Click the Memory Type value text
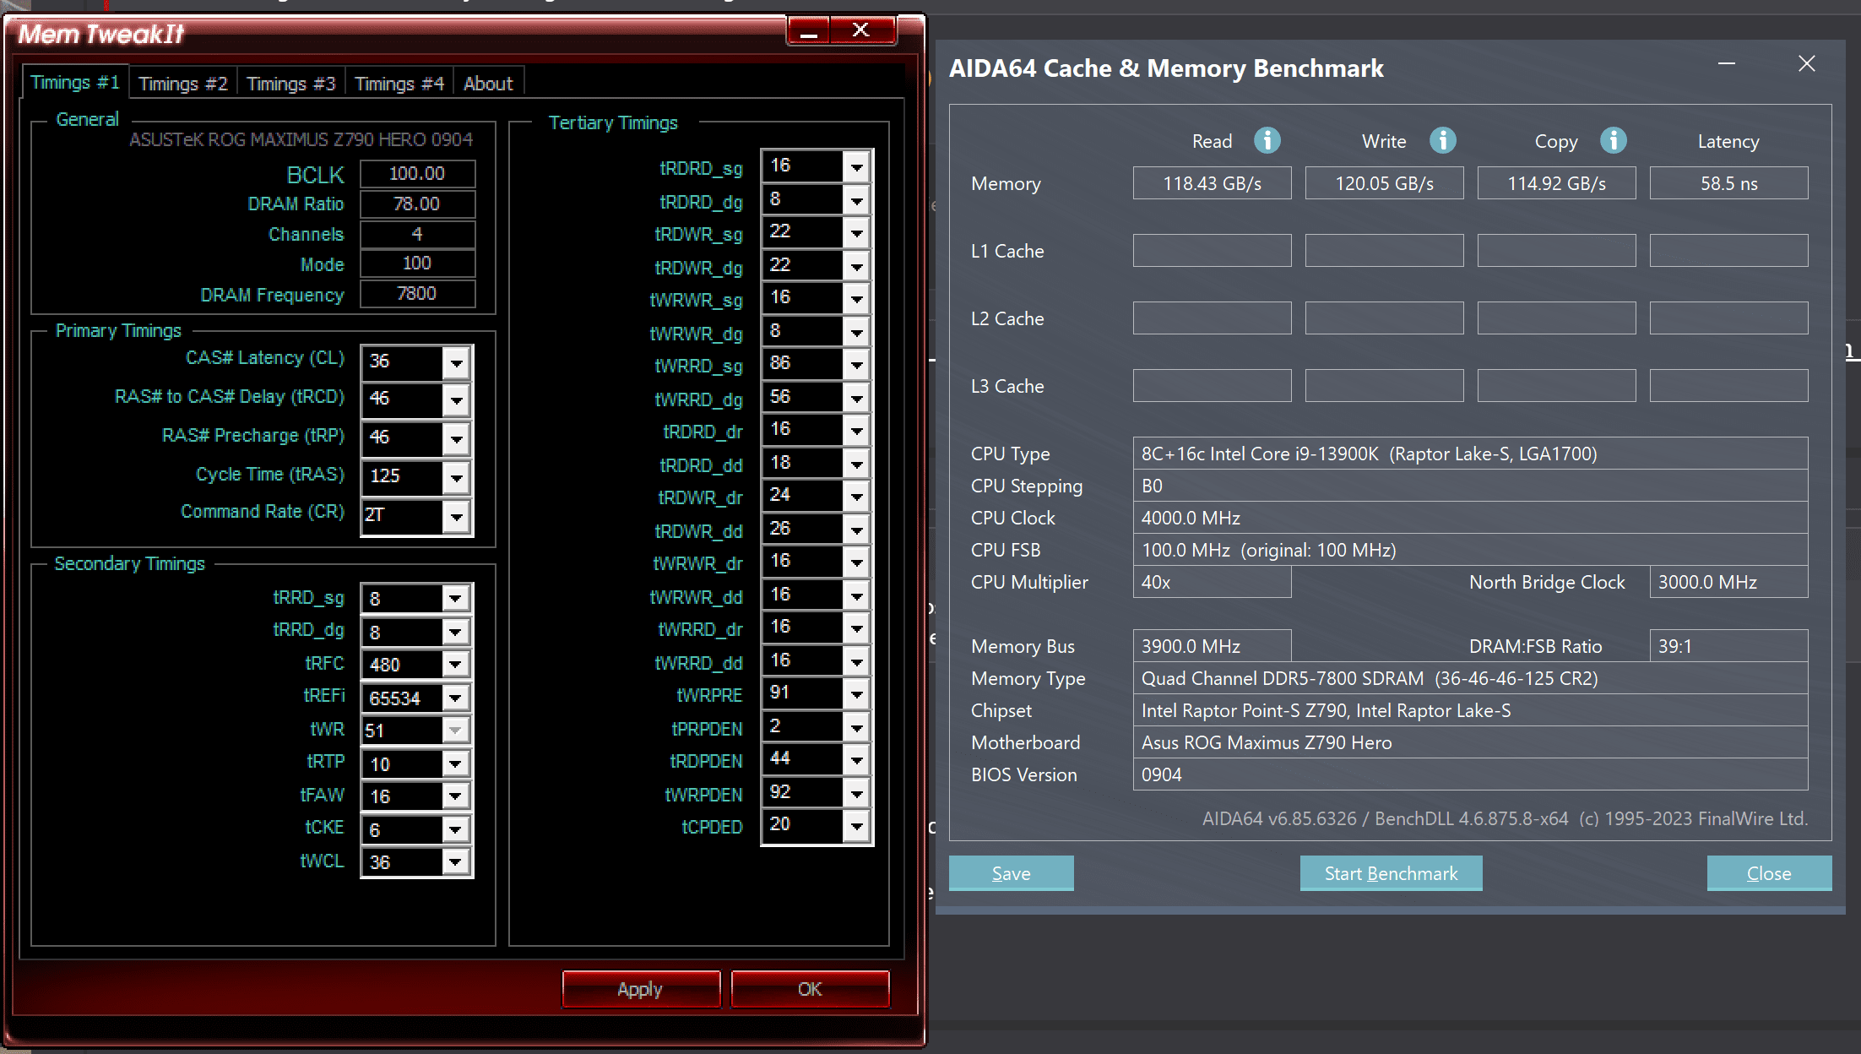This screenshot has width=1861, height=1054. pyautogui.click(x=1369, y=678)
